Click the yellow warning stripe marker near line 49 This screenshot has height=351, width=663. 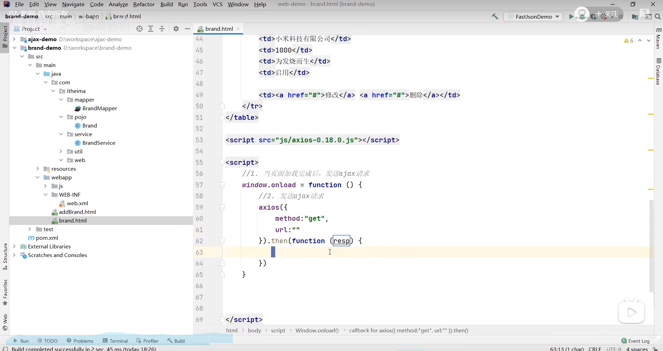tap(651, 79)
